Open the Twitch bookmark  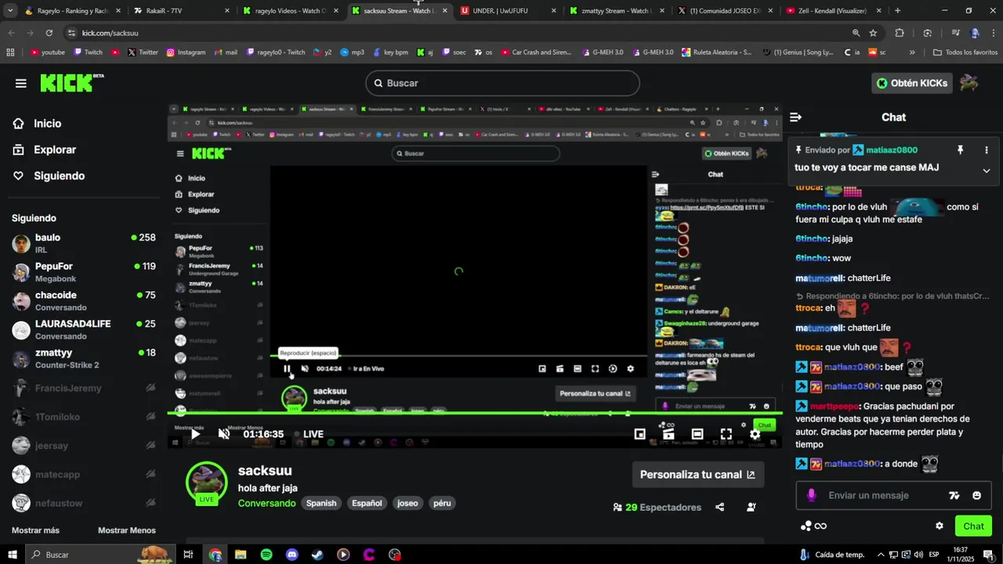click(89, 52)
